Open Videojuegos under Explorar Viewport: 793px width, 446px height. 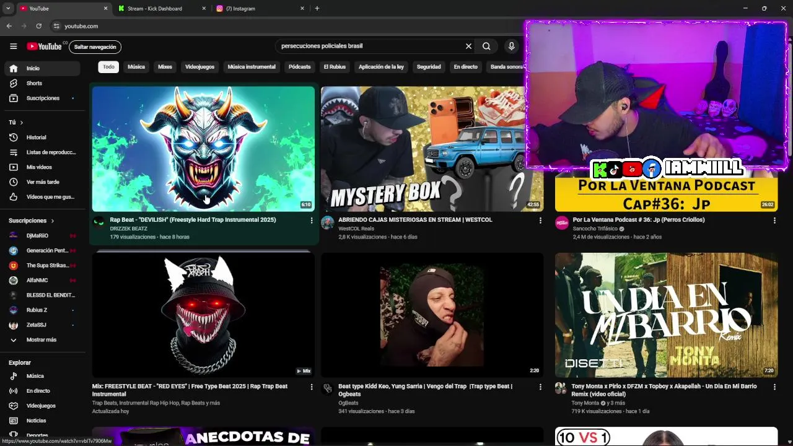tap(42, 406)
